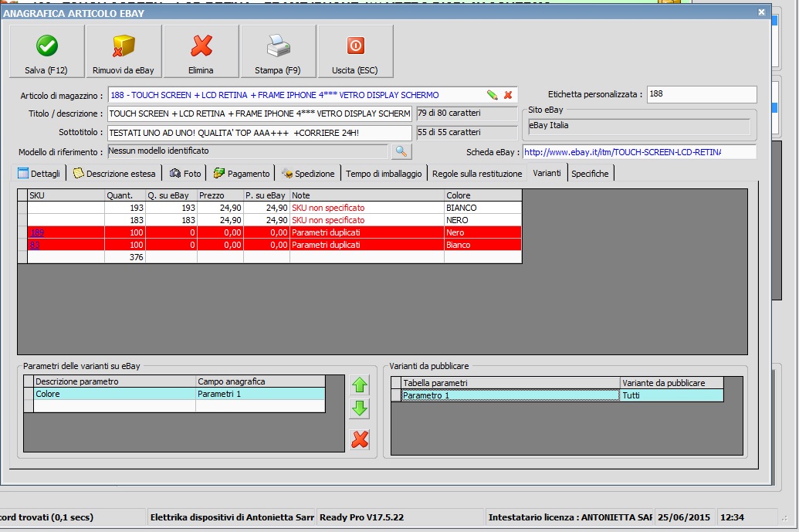Screen dimensions: 799x532
Task: Open Tempo di imballaggio tab
Action: tap(384, 174)
